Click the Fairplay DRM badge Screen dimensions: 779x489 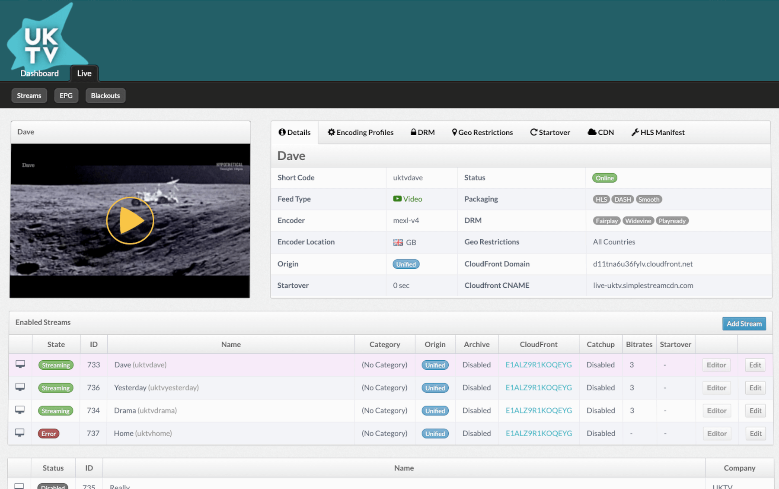[x=607, y=221]
